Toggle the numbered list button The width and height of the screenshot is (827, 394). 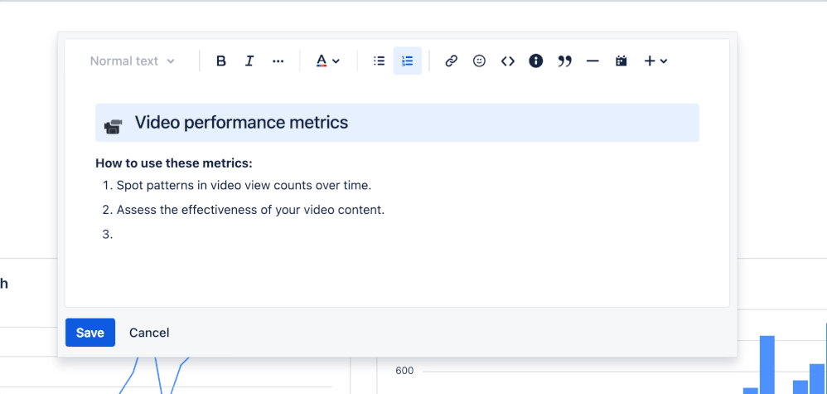407,61
